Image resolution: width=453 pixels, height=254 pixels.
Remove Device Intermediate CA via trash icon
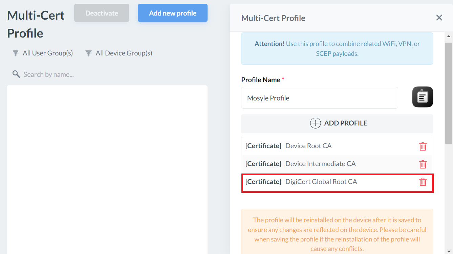tap(423, 164)
